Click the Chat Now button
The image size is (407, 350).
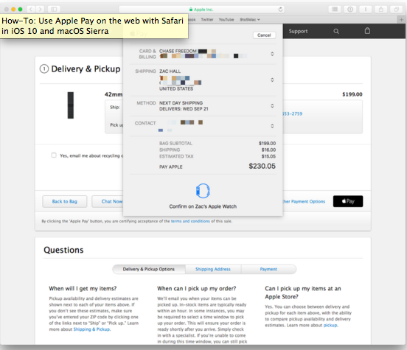coord(108,201)
